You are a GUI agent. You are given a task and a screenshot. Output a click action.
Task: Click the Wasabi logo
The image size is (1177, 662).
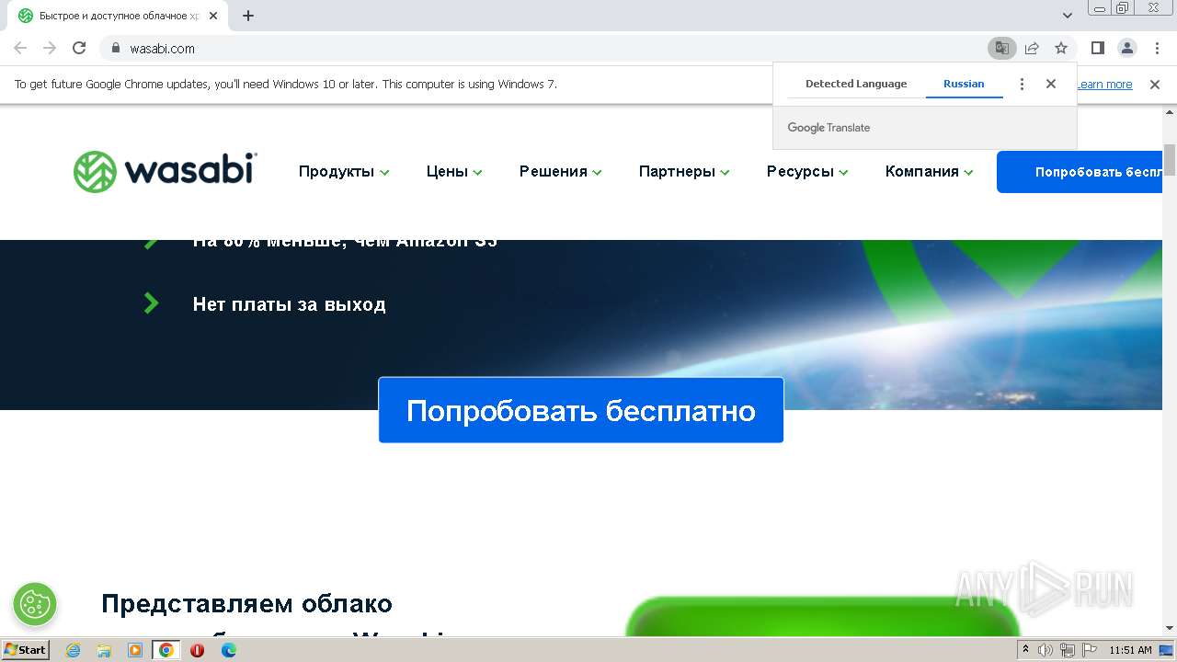point(166,171)
